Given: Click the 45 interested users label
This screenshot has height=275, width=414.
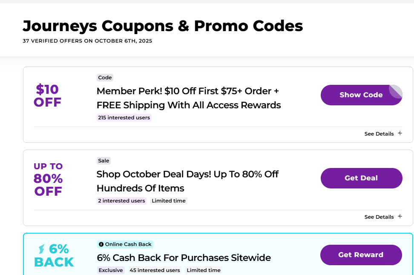Looking at the screenshot, I should pyautogui.click(x=155, y=270).
